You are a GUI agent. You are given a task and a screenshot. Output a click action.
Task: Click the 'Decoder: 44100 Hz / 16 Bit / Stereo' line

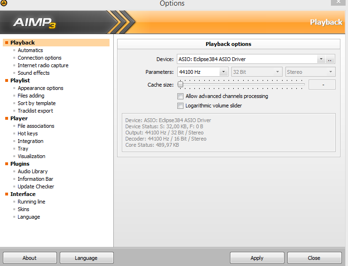(166, 139)
